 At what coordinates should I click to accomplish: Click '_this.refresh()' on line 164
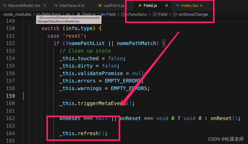82,134
